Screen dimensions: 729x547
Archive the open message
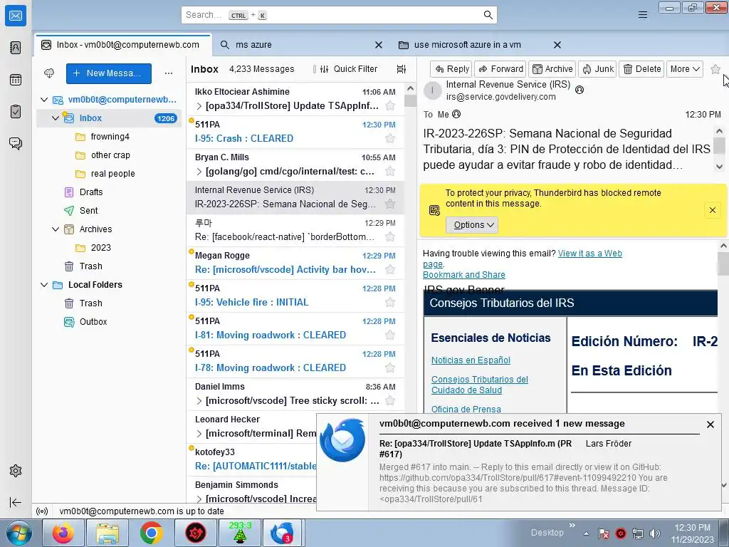coord(552,69)
